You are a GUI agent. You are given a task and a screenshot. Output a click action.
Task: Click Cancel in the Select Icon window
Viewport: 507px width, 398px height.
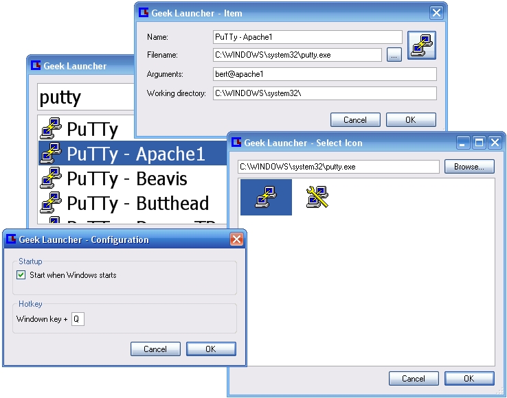click(x=414, y=378)
